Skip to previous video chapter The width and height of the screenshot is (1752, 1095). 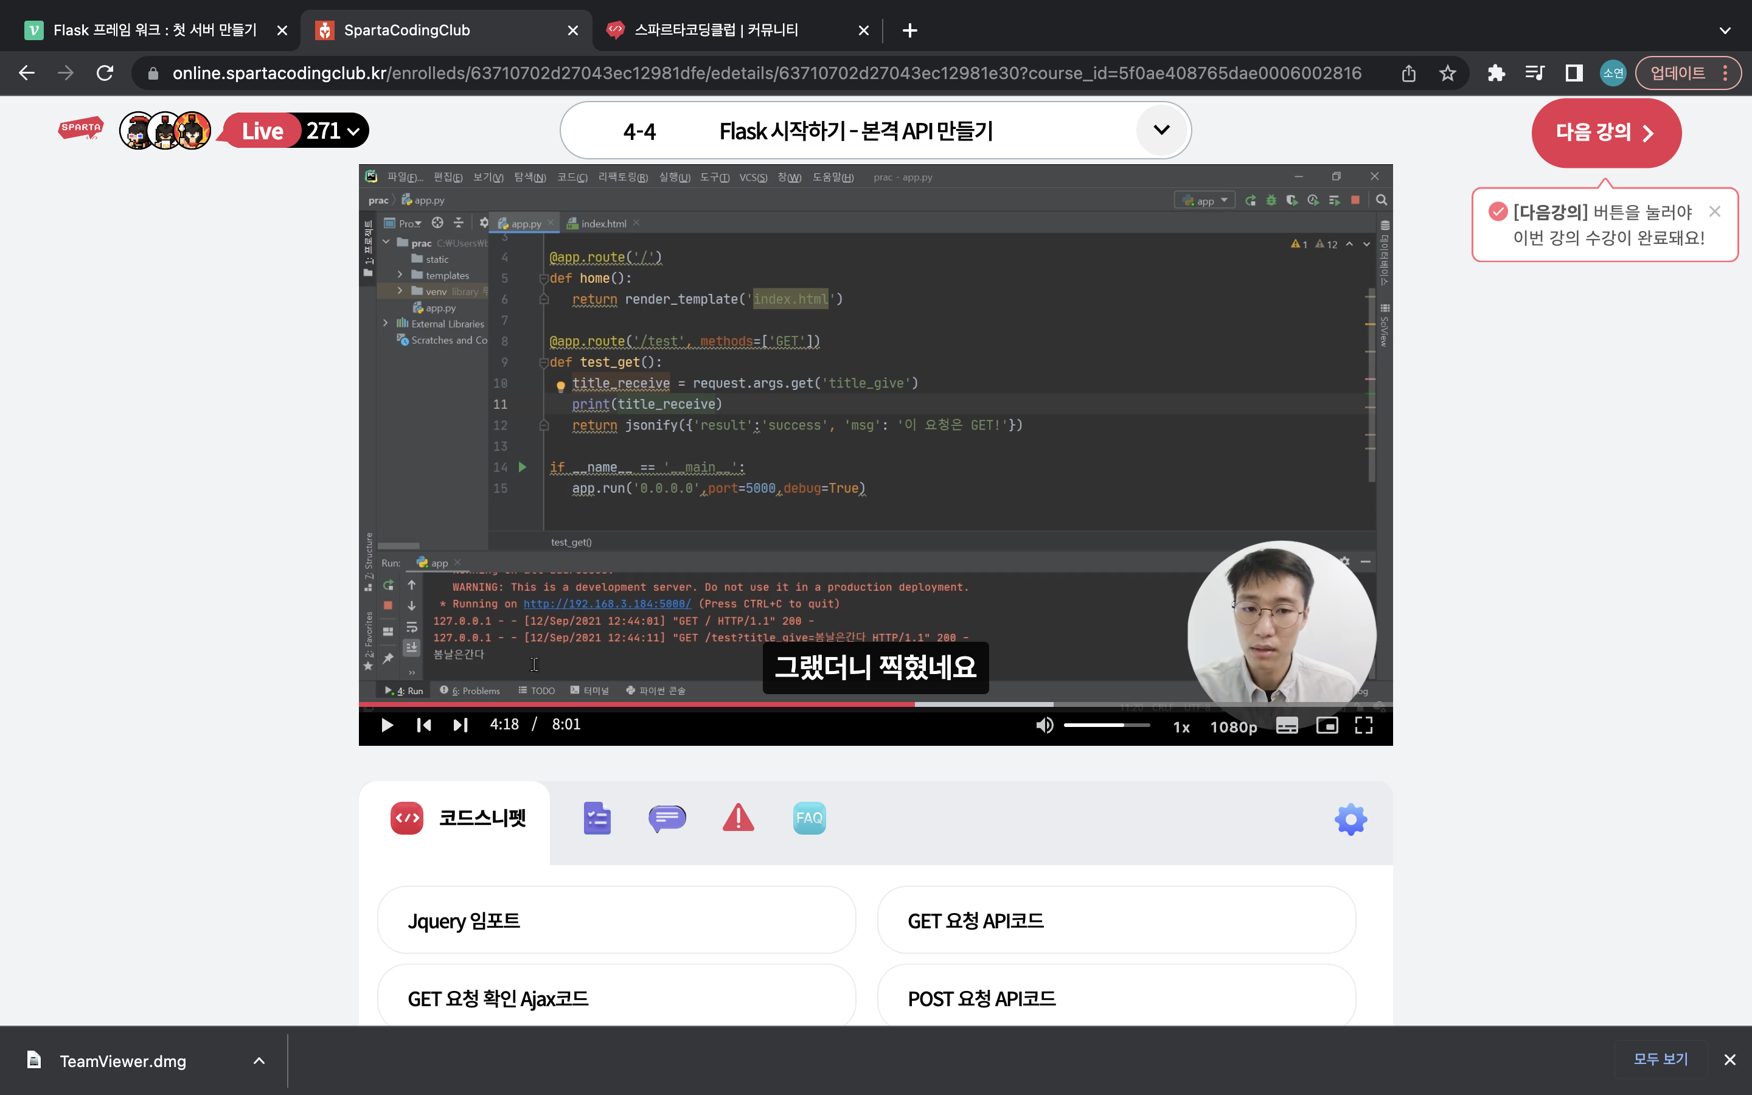[x=424, y=725]
